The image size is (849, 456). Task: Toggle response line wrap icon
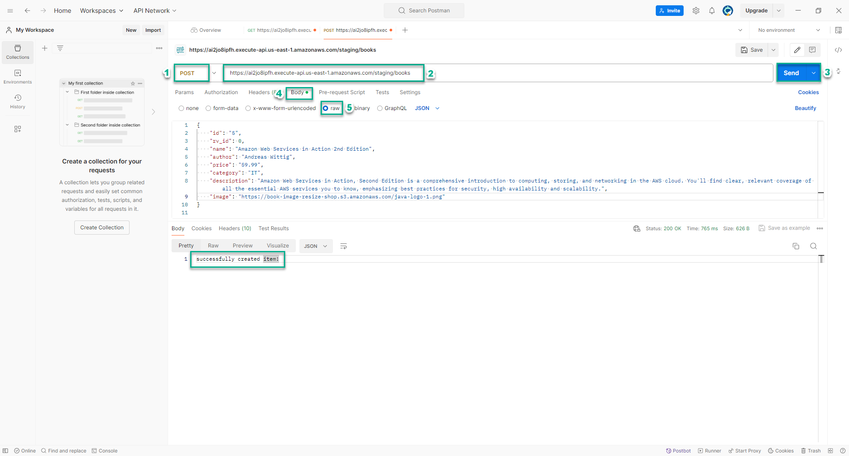click(344, 246)
